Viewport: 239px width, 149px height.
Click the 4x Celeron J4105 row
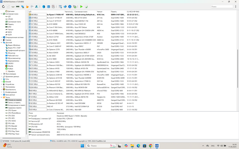(x=84, y=69)
